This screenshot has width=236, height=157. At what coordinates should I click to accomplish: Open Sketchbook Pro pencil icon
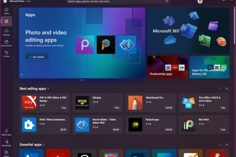click(135, 102)
